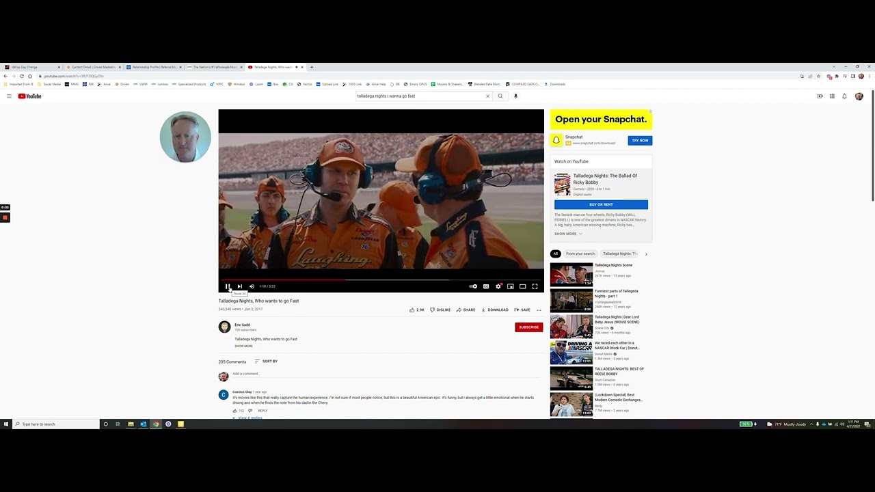875x492 pixels.
Task: Open the video player settings gear
Action: [498, 286]
